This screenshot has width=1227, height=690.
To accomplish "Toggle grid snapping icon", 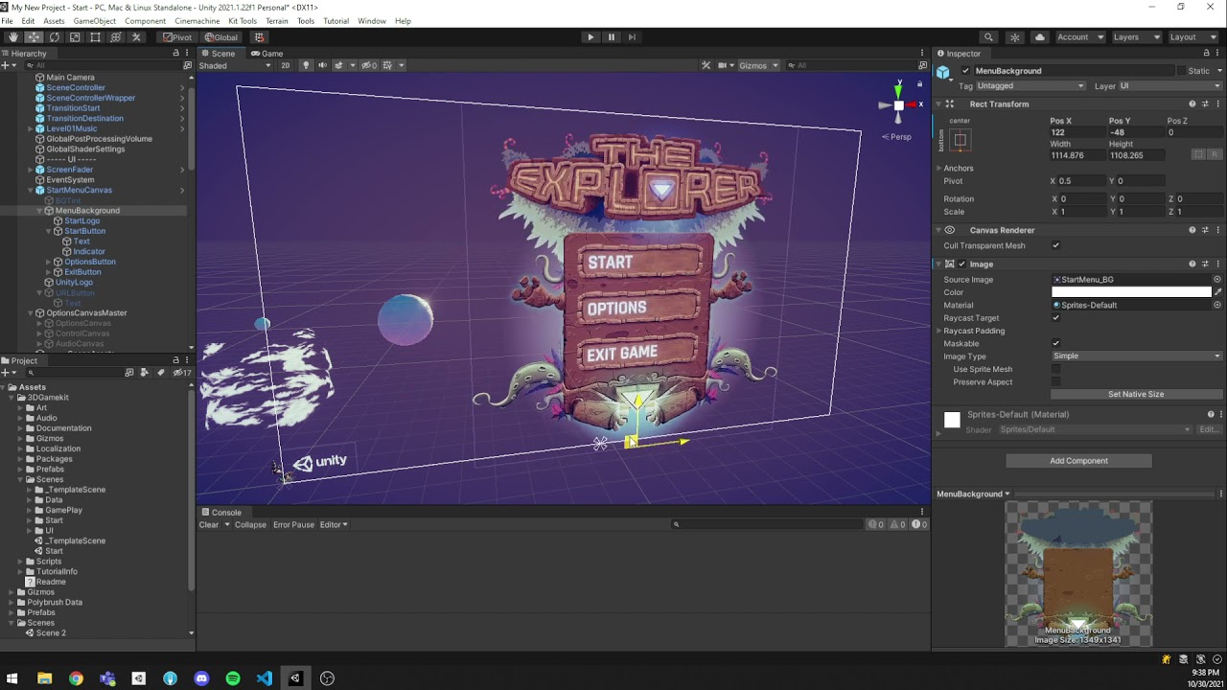I will coord(258,37).
